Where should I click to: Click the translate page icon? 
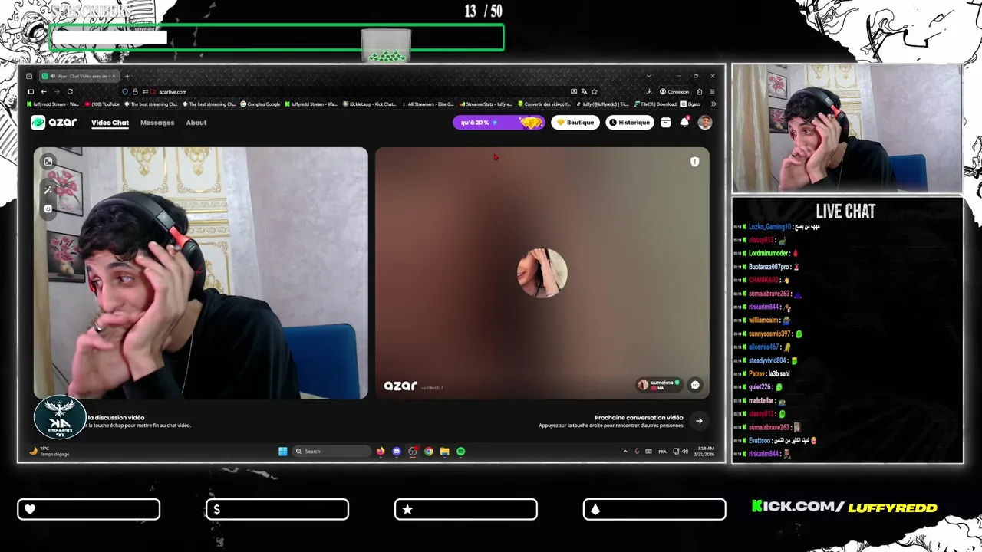coord(584,92)
